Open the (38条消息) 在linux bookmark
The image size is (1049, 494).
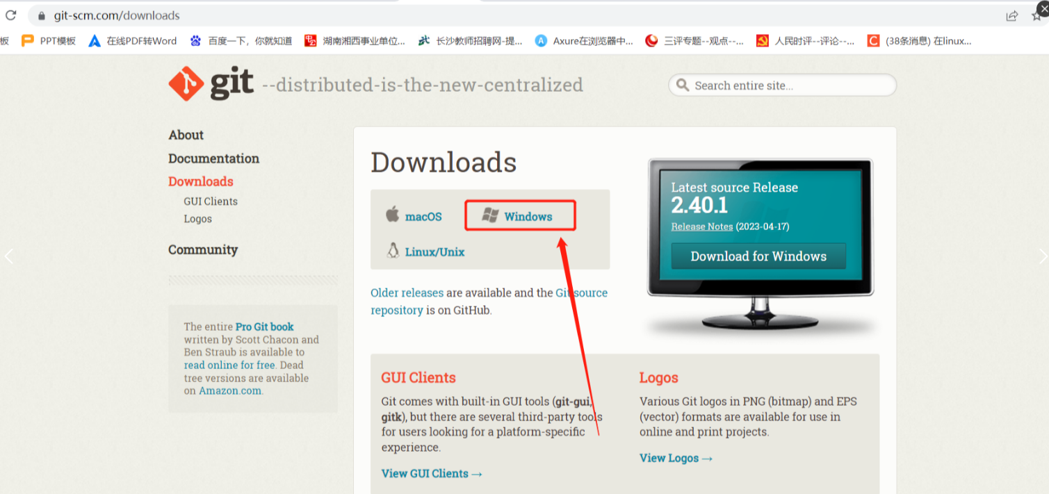coord(919,41)
